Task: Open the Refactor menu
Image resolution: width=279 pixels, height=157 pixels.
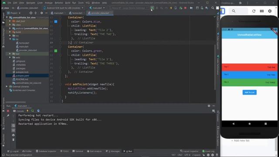Action: tap(59, 3)
